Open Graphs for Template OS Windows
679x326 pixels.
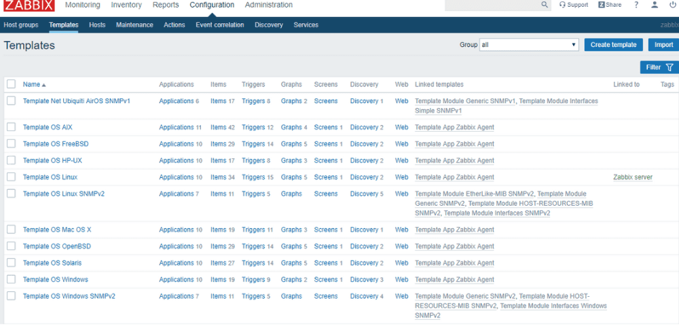pos(291,279)
